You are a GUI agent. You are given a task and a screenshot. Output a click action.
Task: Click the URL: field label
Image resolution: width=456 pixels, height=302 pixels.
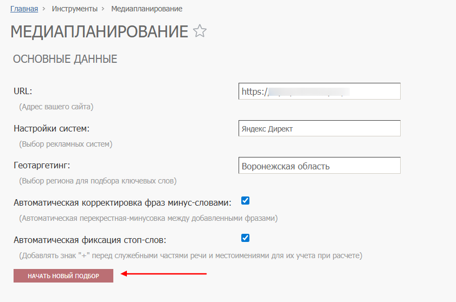click(23, 91)
